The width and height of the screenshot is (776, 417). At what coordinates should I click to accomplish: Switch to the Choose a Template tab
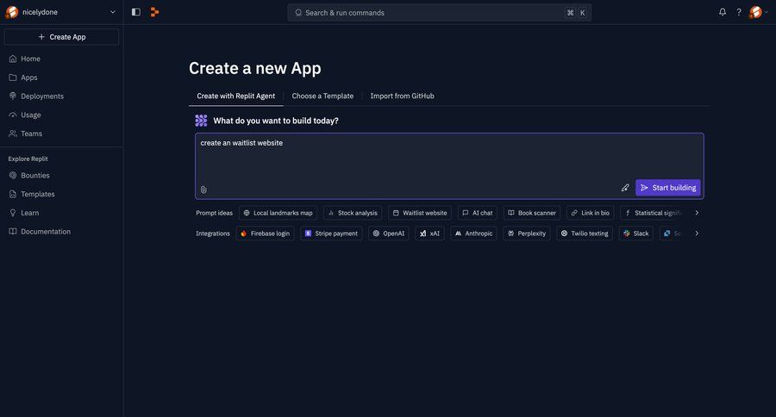[x=322, y=96]
